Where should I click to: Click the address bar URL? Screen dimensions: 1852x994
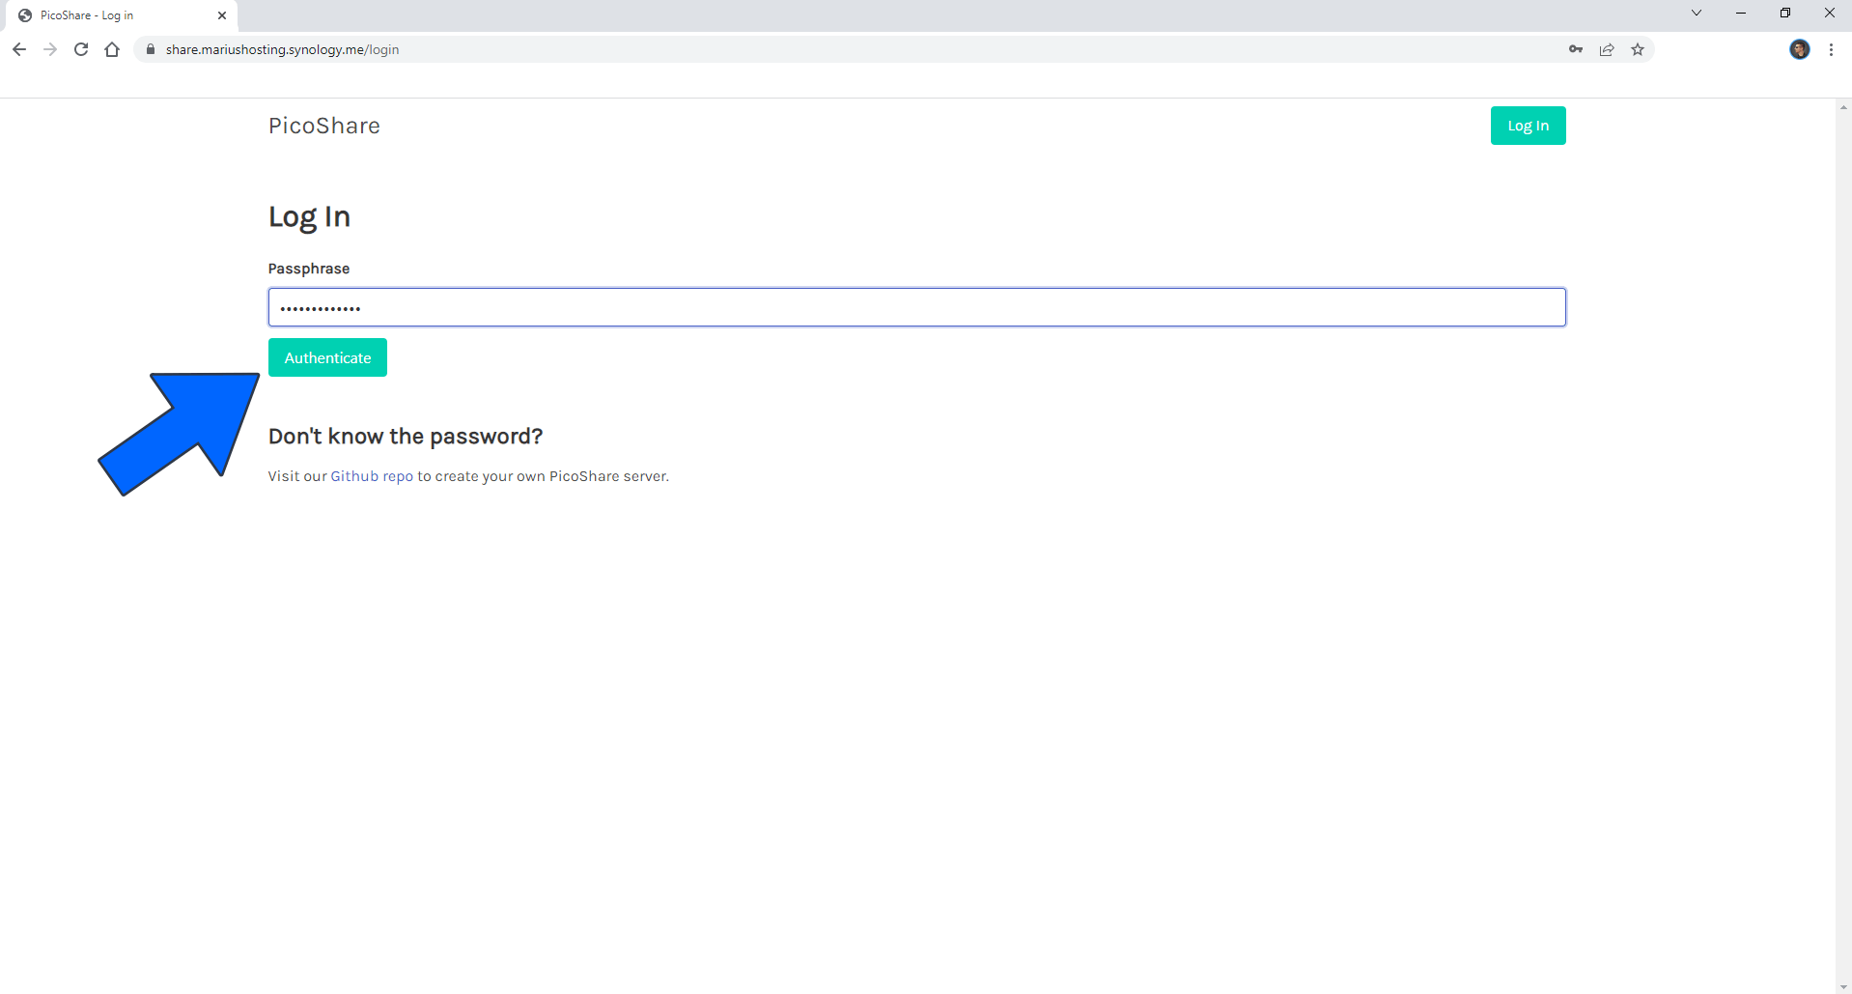282,49
